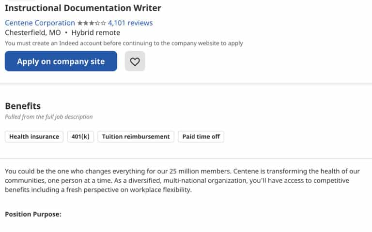Click the Apply on company site button
Viewport: 372px width, 232px height.
tap(61, 61)
